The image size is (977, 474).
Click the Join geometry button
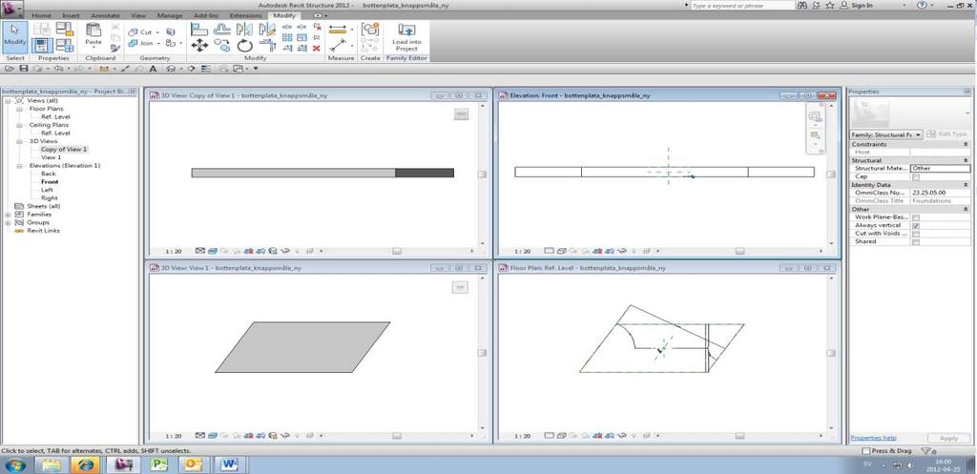[142, 44]
